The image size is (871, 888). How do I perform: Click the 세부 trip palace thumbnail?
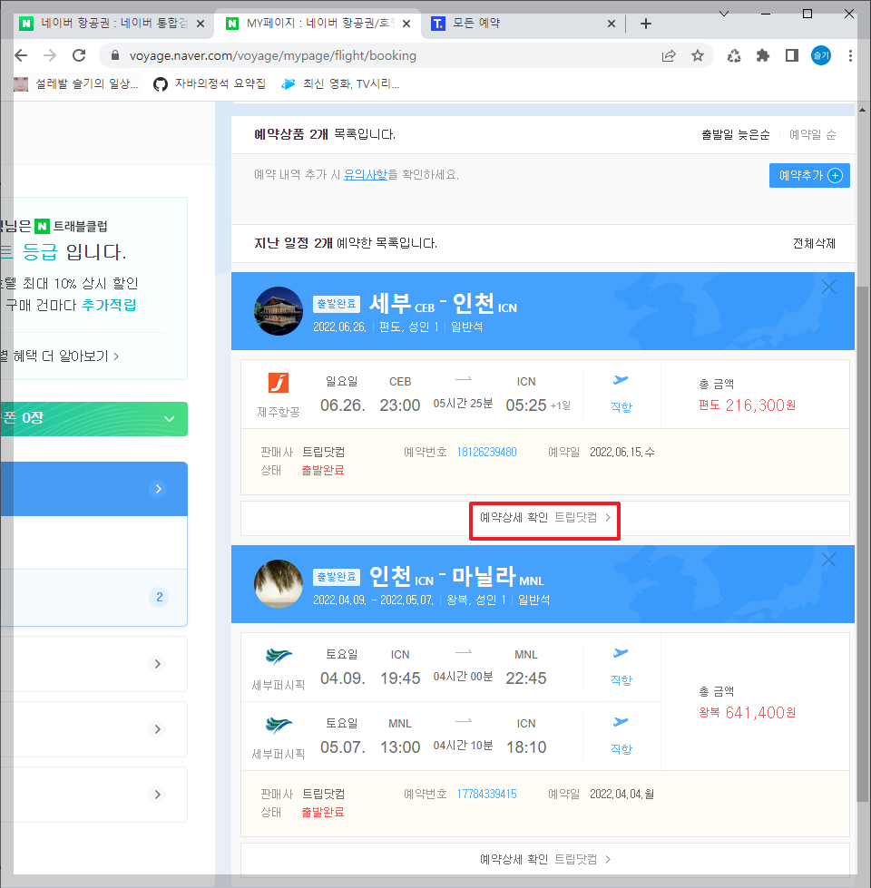click(x=278, y=311)
